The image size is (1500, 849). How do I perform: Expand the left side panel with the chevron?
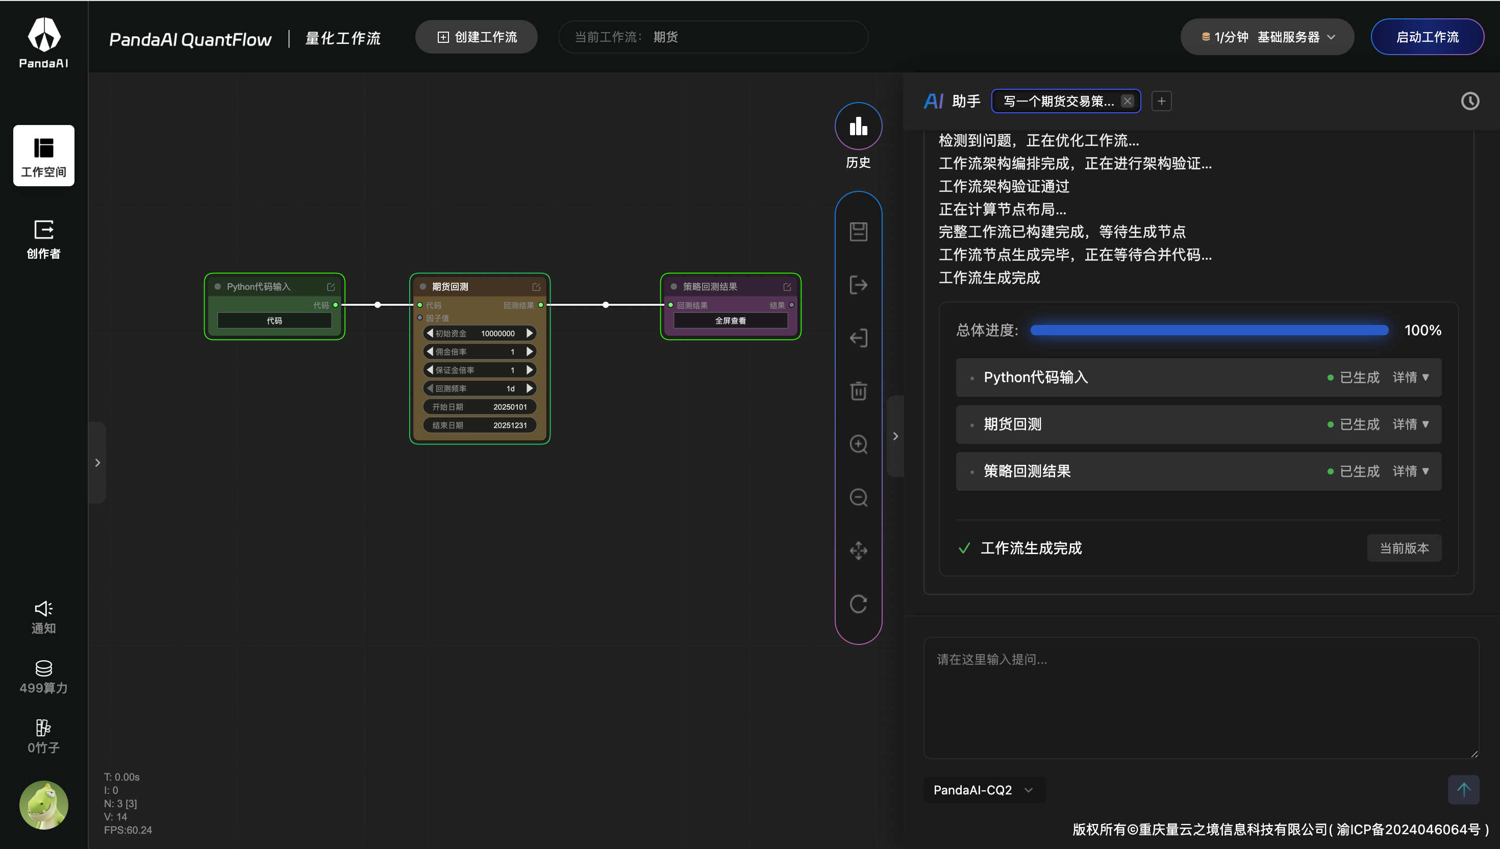point(97,462)
